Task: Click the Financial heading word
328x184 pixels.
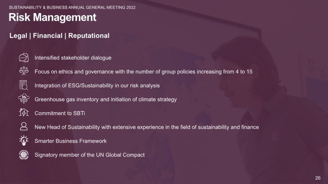Action: [x=48, y=36]
